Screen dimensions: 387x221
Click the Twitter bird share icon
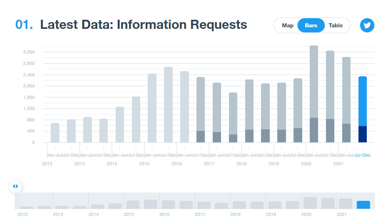click(x=367, y=25)
